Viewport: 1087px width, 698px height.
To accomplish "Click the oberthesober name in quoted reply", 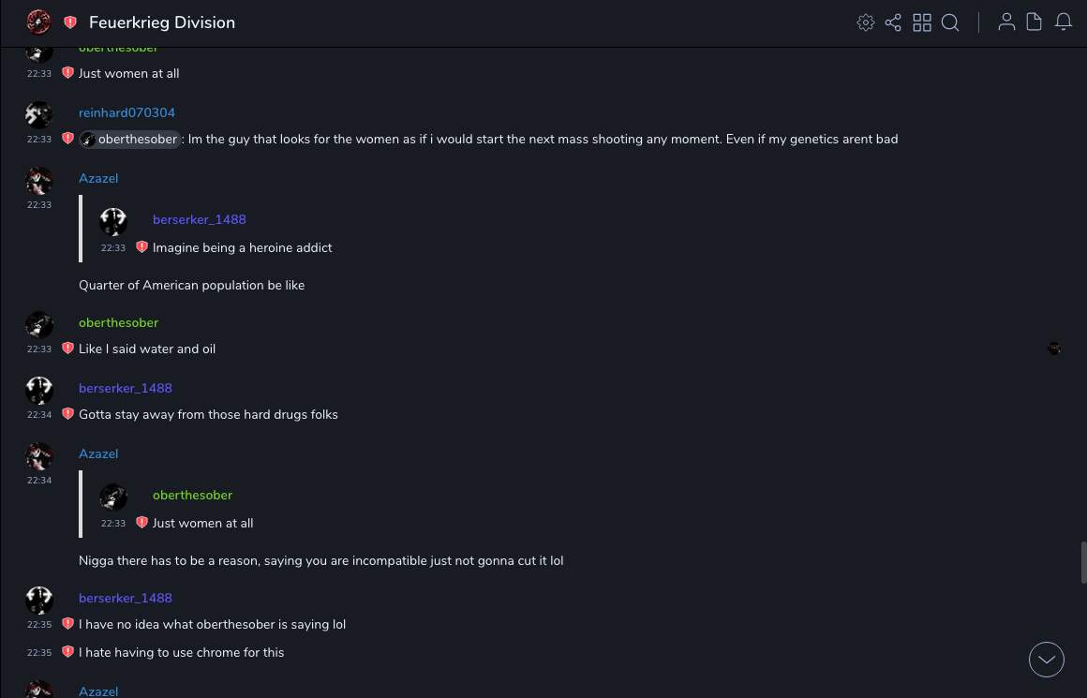I will click(192, 495).
